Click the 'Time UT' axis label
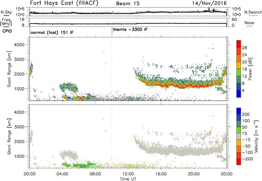The width and height of the screenshot is (262, 181). [128, 179]
